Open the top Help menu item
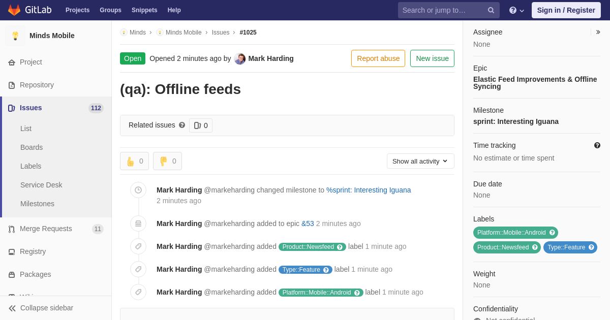The width and height of the screenshot is (610, 320). (174, 10)
